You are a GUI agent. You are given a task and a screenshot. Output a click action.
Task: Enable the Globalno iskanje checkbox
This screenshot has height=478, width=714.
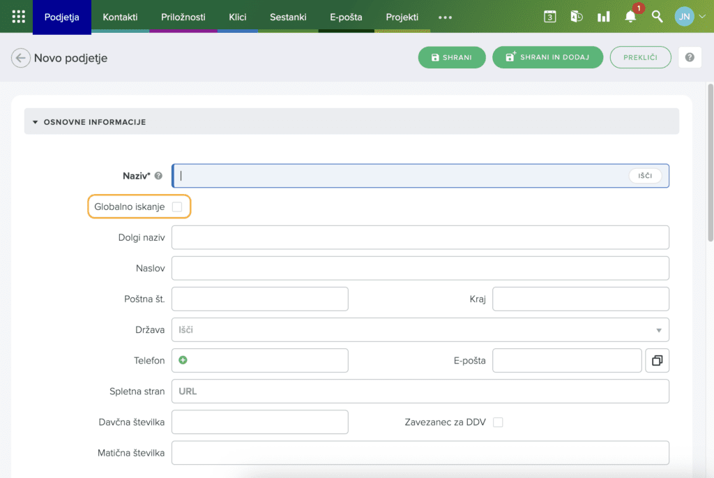point(177,207)
